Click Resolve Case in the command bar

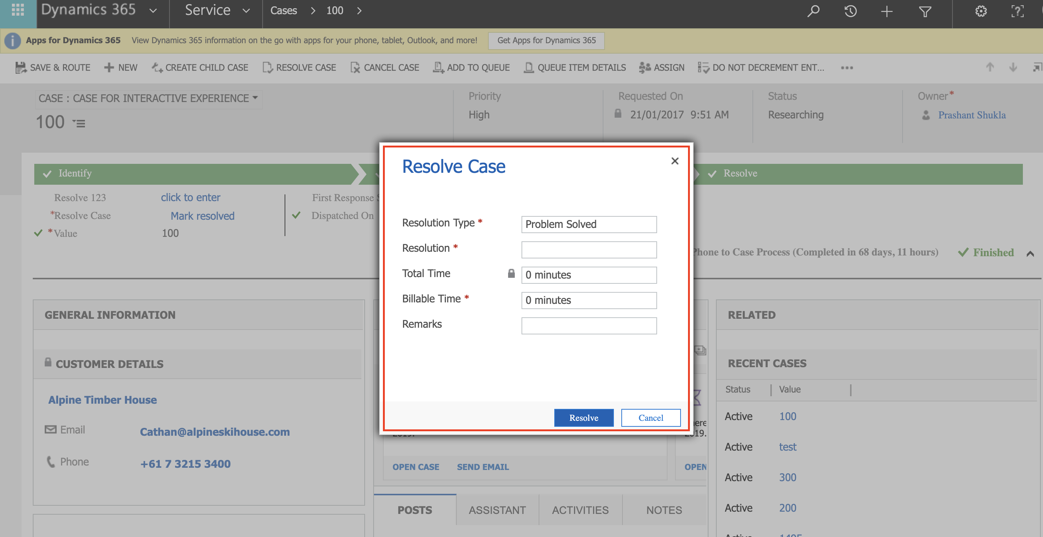299,67
